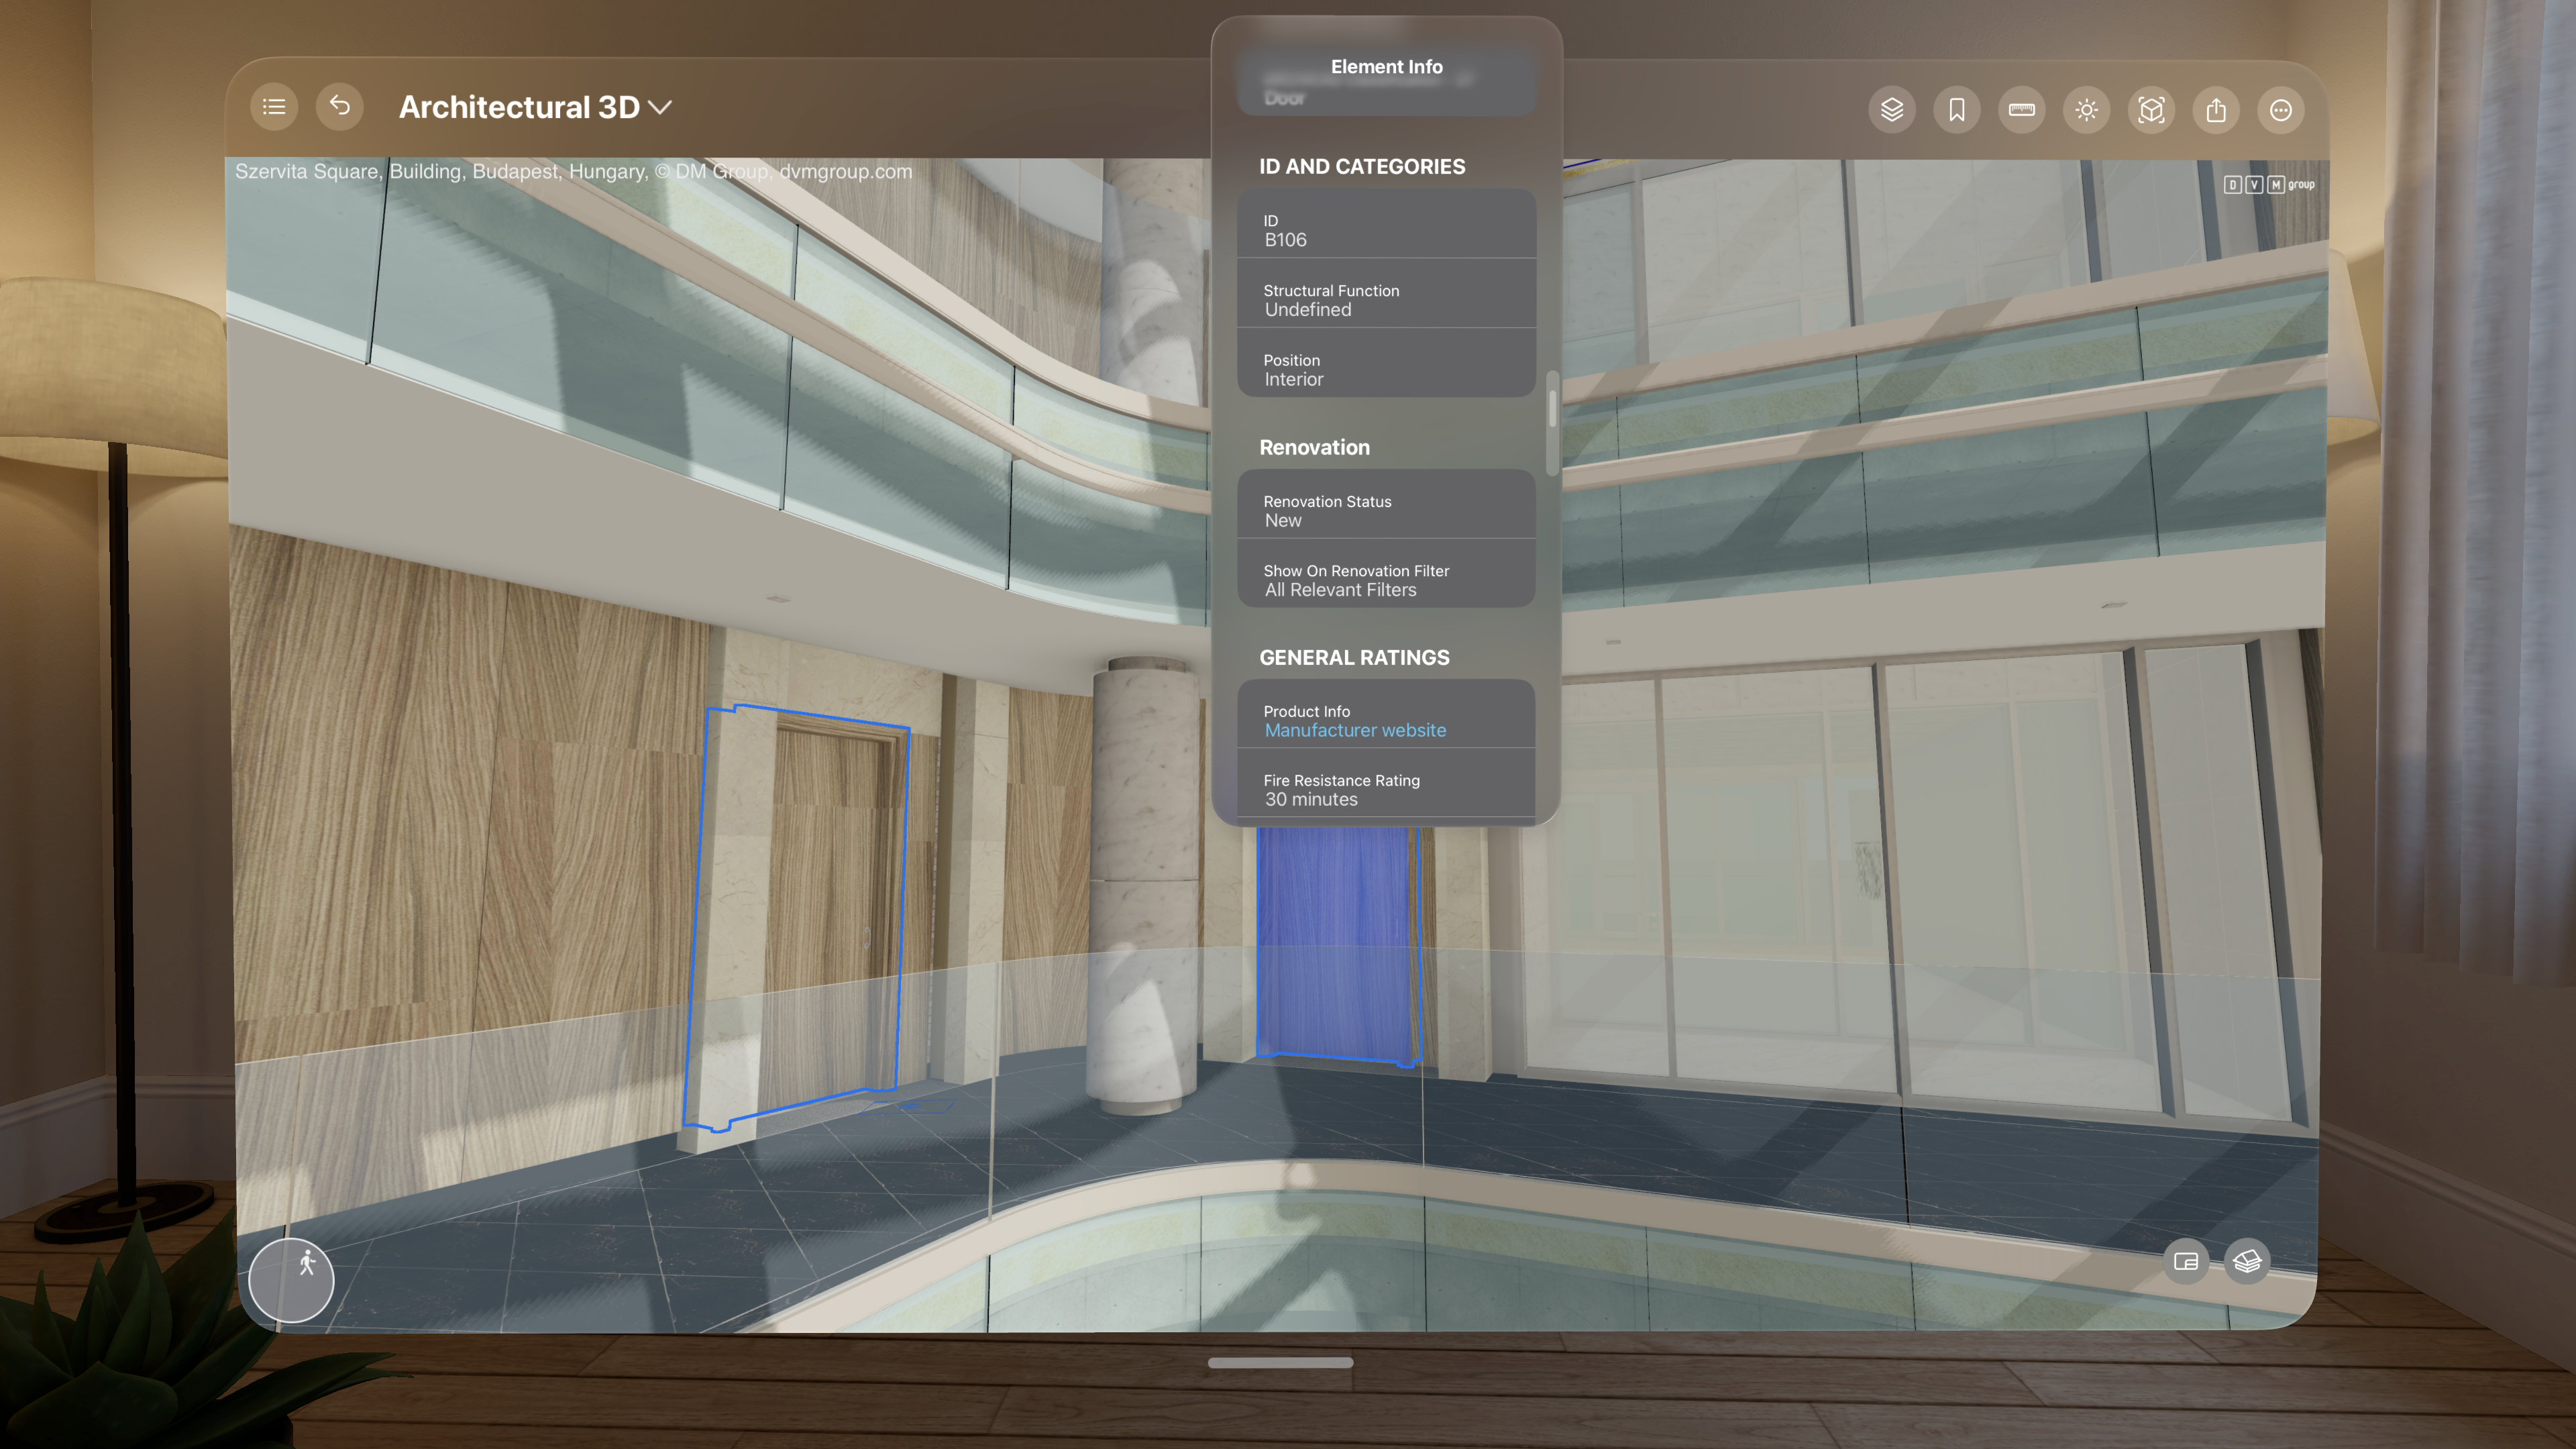2576x1449 pixels.
Task: Select the Measure ruler tool
Action: click(x=2022, y=109)
